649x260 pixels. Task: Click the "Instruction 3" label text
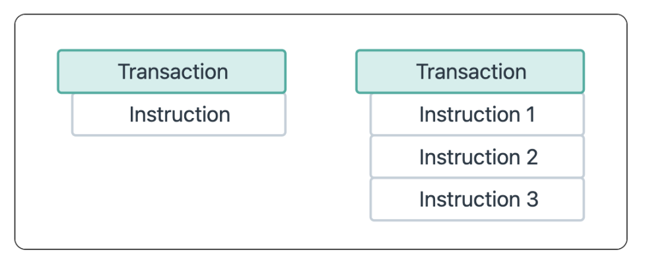tap(479, 199)
